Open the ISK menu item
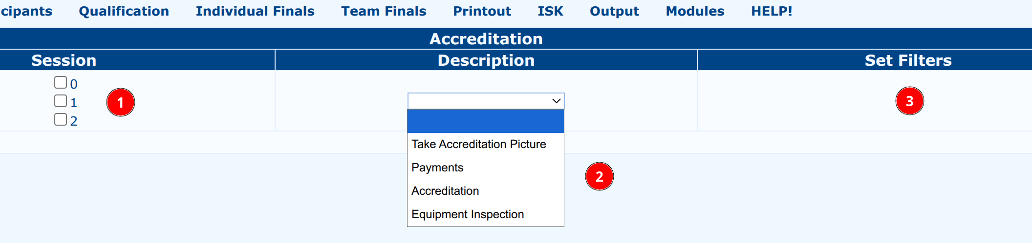Image resolution: width=1032 pixels, height=243 pixels. [x=550, y=11]
